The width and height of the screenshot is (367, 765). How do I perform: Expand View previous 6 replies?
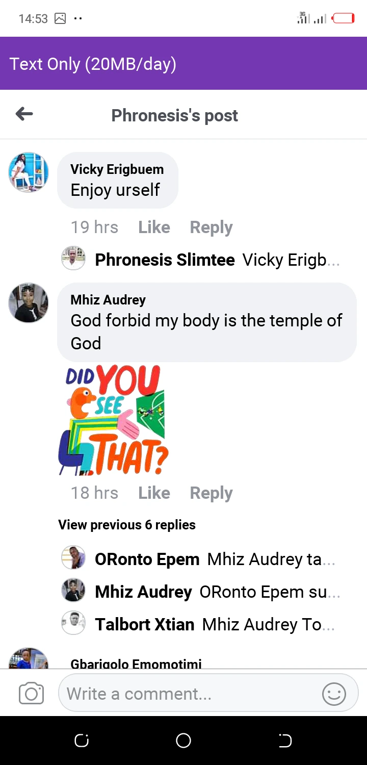[127, 525]
